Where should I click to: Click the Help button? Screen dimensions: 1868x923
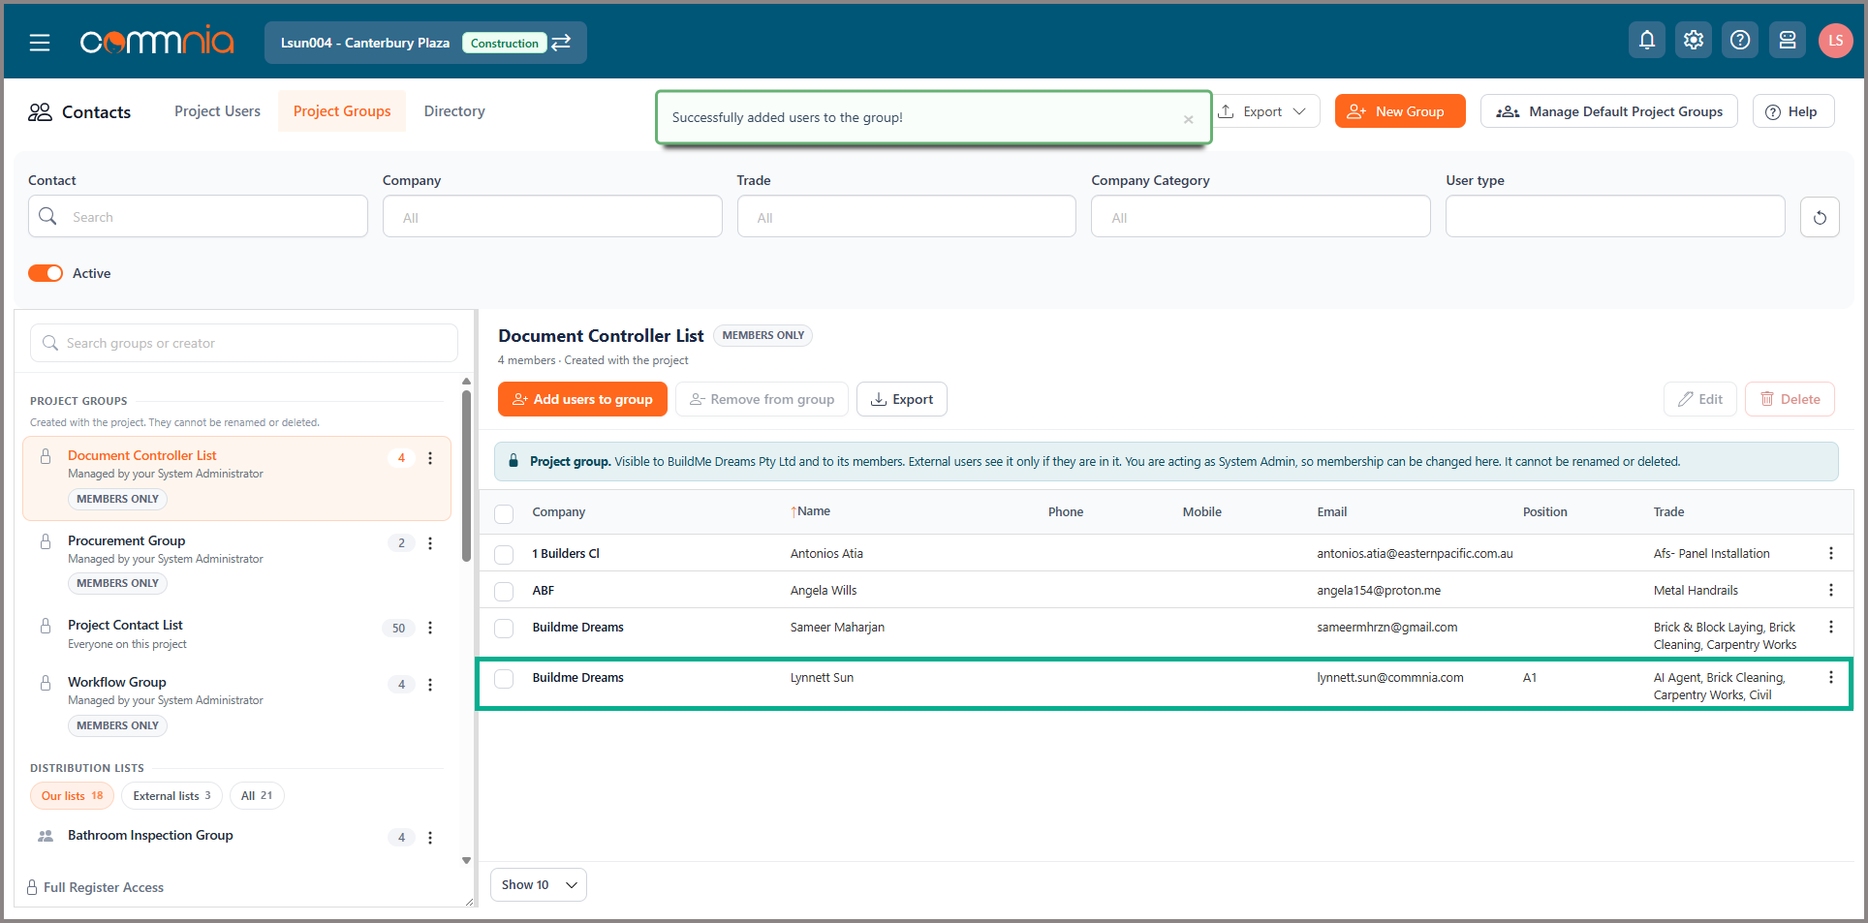tap(1792, 111)
